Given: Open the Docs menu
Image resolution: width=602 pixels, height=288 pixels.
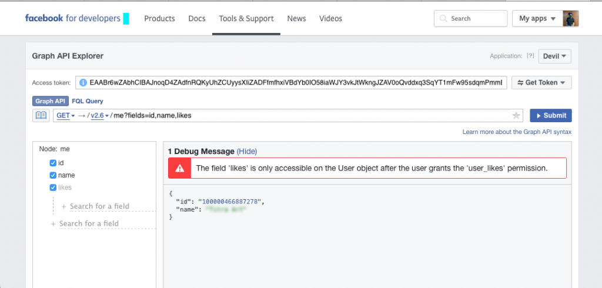Looking at the screenshot, I should (197, 18).
